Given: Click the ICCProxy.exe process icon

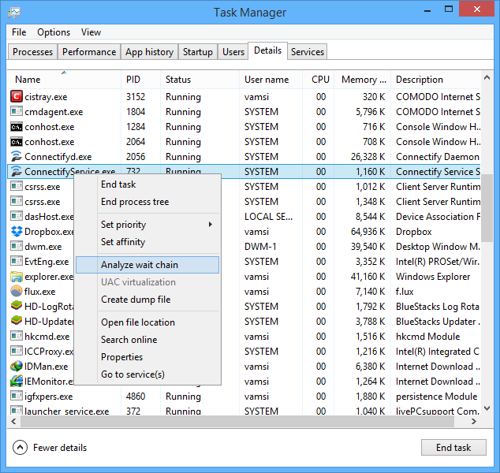Looking at the screenshot, I should [17, 351].
